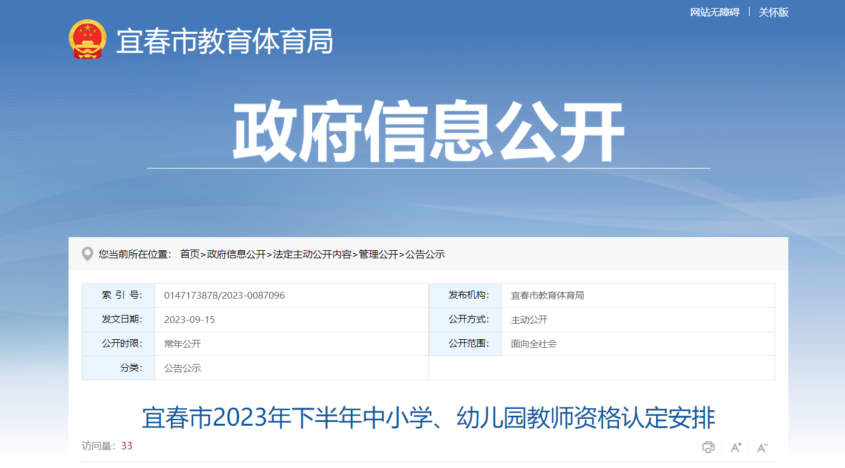Image resolution: width=845 pixels, height=468 pixels.
Task: Click issuing agency value 宜春市教育体育局
Action: point(548,296)
